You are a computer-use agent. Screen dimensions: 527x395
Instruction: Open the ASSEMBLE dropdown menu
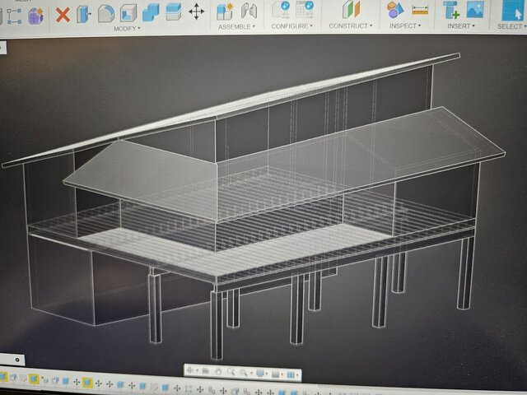[236, 27]
